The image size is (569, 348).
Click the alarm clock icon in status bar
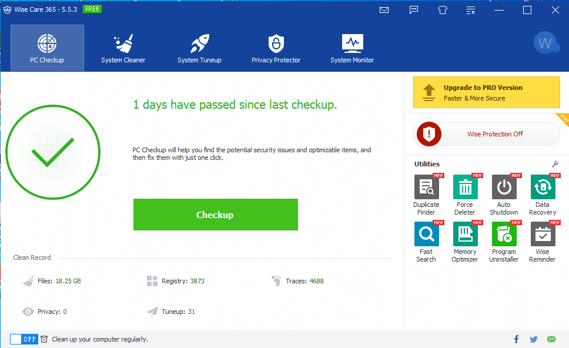tap(44, 339)
